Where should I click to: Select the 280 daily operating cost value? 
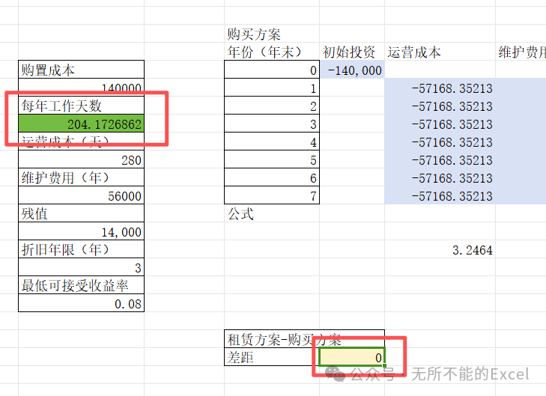(81, 159)
